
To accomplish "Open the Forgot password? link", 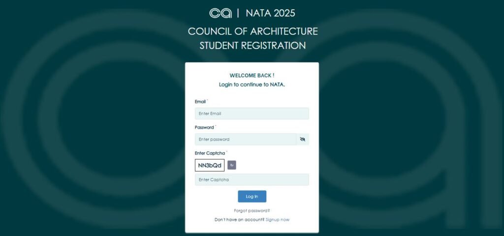I will 252,210.
